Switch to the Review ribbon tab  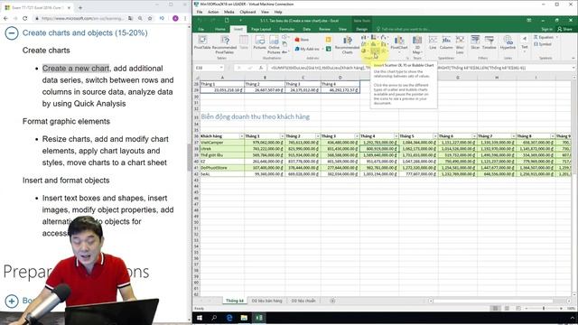click(x=324, y=29)
